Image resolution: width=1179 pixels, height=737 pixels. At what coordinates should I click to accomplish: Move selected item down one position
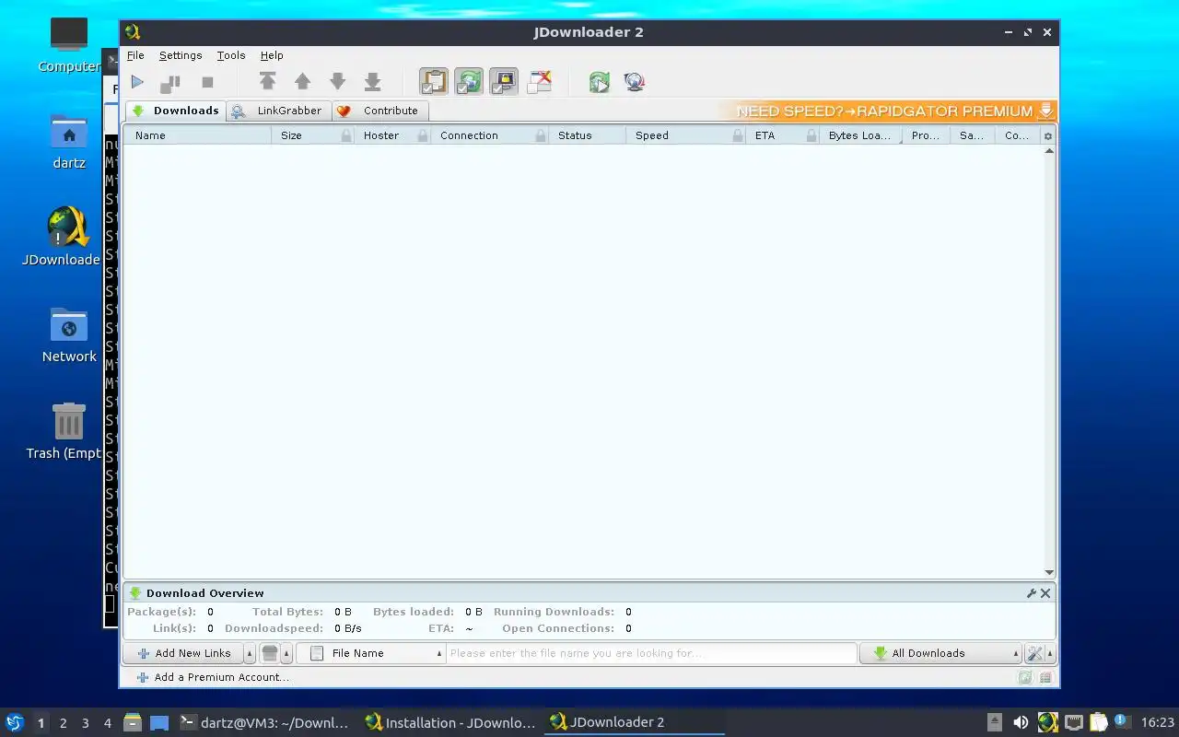click(338, 82)
